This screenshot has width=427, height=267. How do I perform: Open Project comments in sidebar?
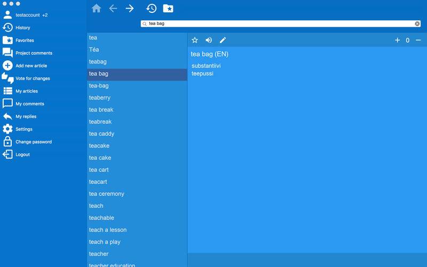(34, 53)
